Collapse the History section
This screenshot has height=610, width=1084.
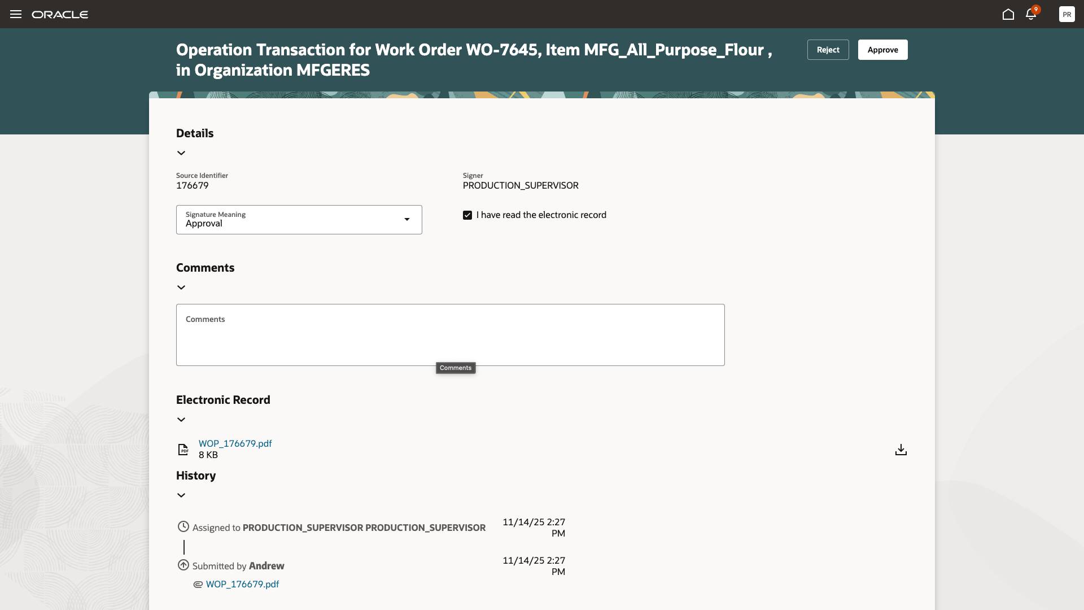tap(181, 495)
